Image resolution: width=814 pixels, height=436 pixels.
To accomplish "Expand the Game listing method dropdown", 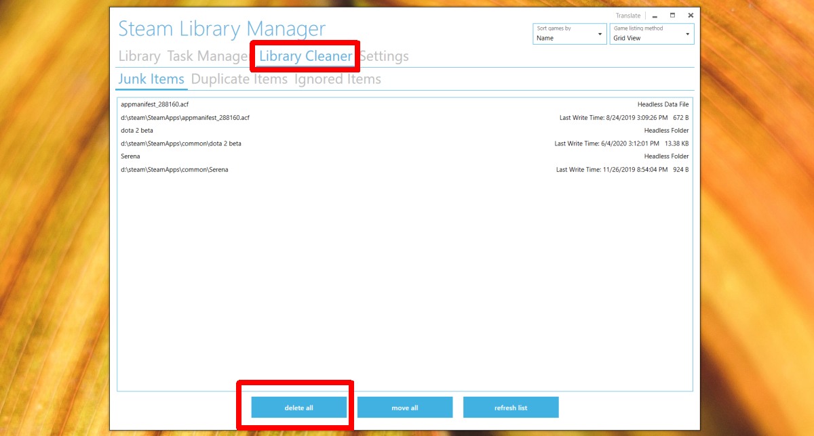I will tap(652, 34).
